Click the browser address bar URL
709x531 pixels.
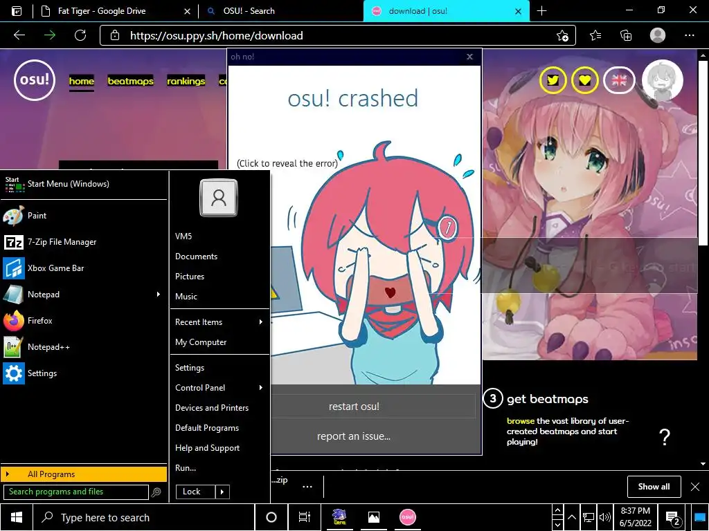[217, 36]
